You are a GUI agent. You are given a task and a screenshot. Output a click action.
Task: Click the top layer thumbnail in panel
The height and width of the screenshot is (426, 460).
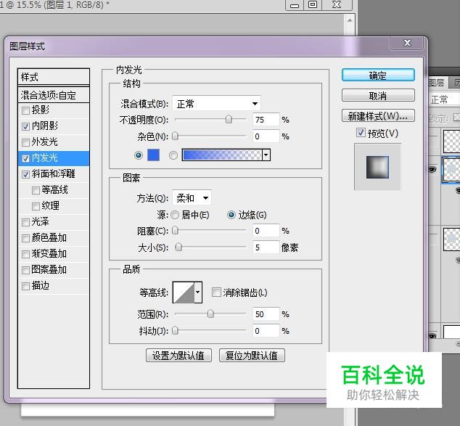[x=452, y=141]
